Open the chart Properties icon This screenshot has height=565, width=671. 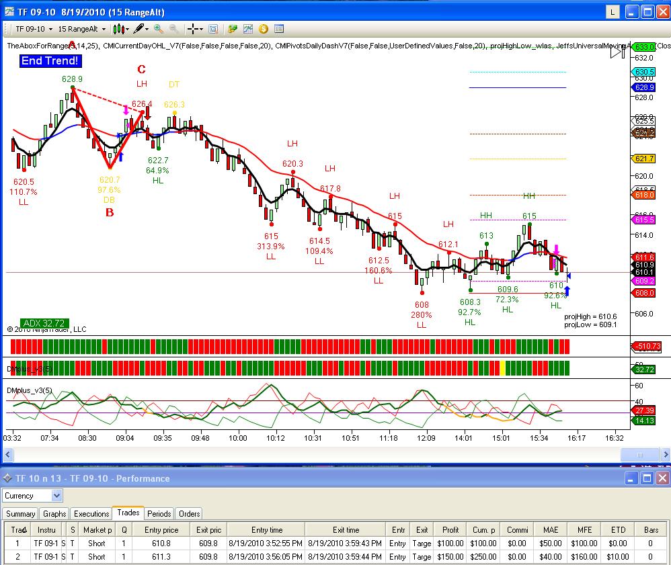(278, 29)
